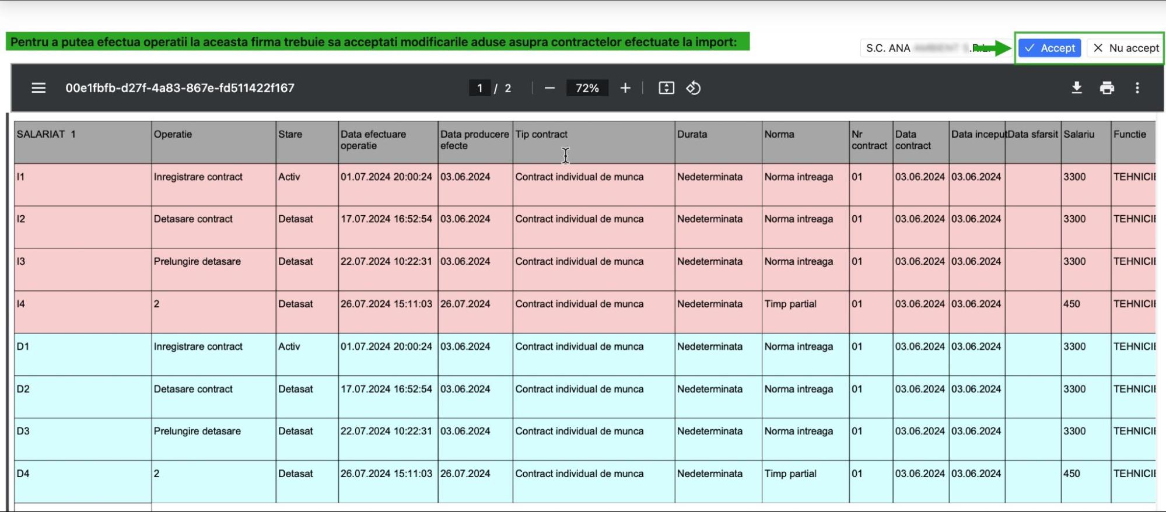Open the PDF viewer sidebar menu icon
Image resolution: width=1166 pixels, height=512 pixels.
click(x=38, y=88)
